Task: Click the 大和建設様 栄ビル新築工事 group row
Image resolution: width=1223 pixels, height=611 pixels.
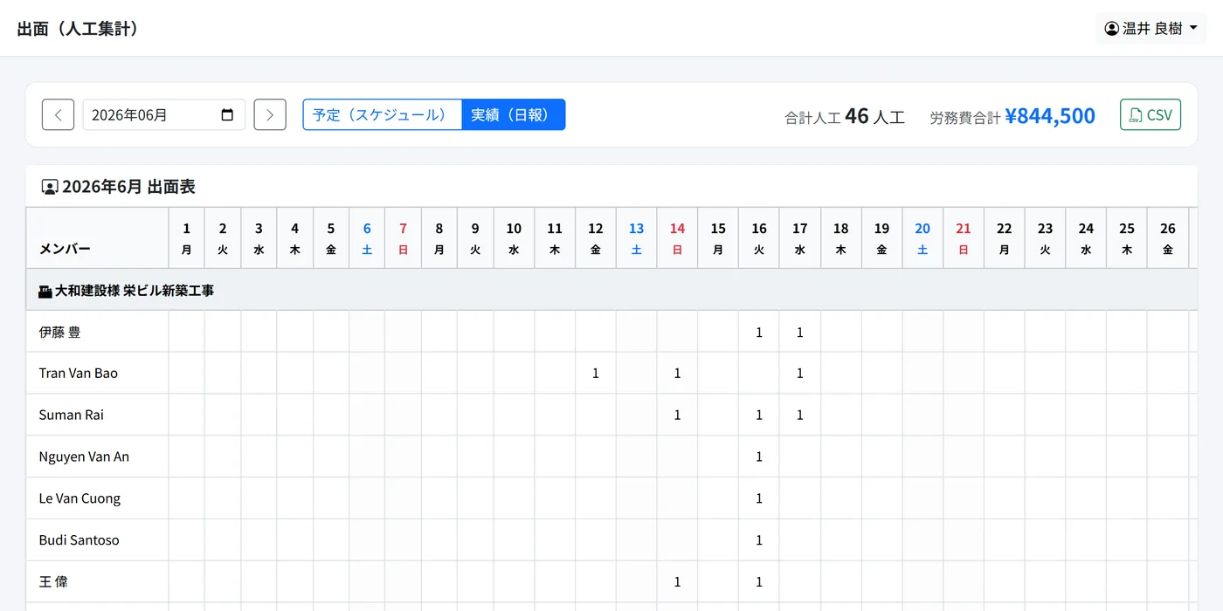Action: (x=611, y=290)
